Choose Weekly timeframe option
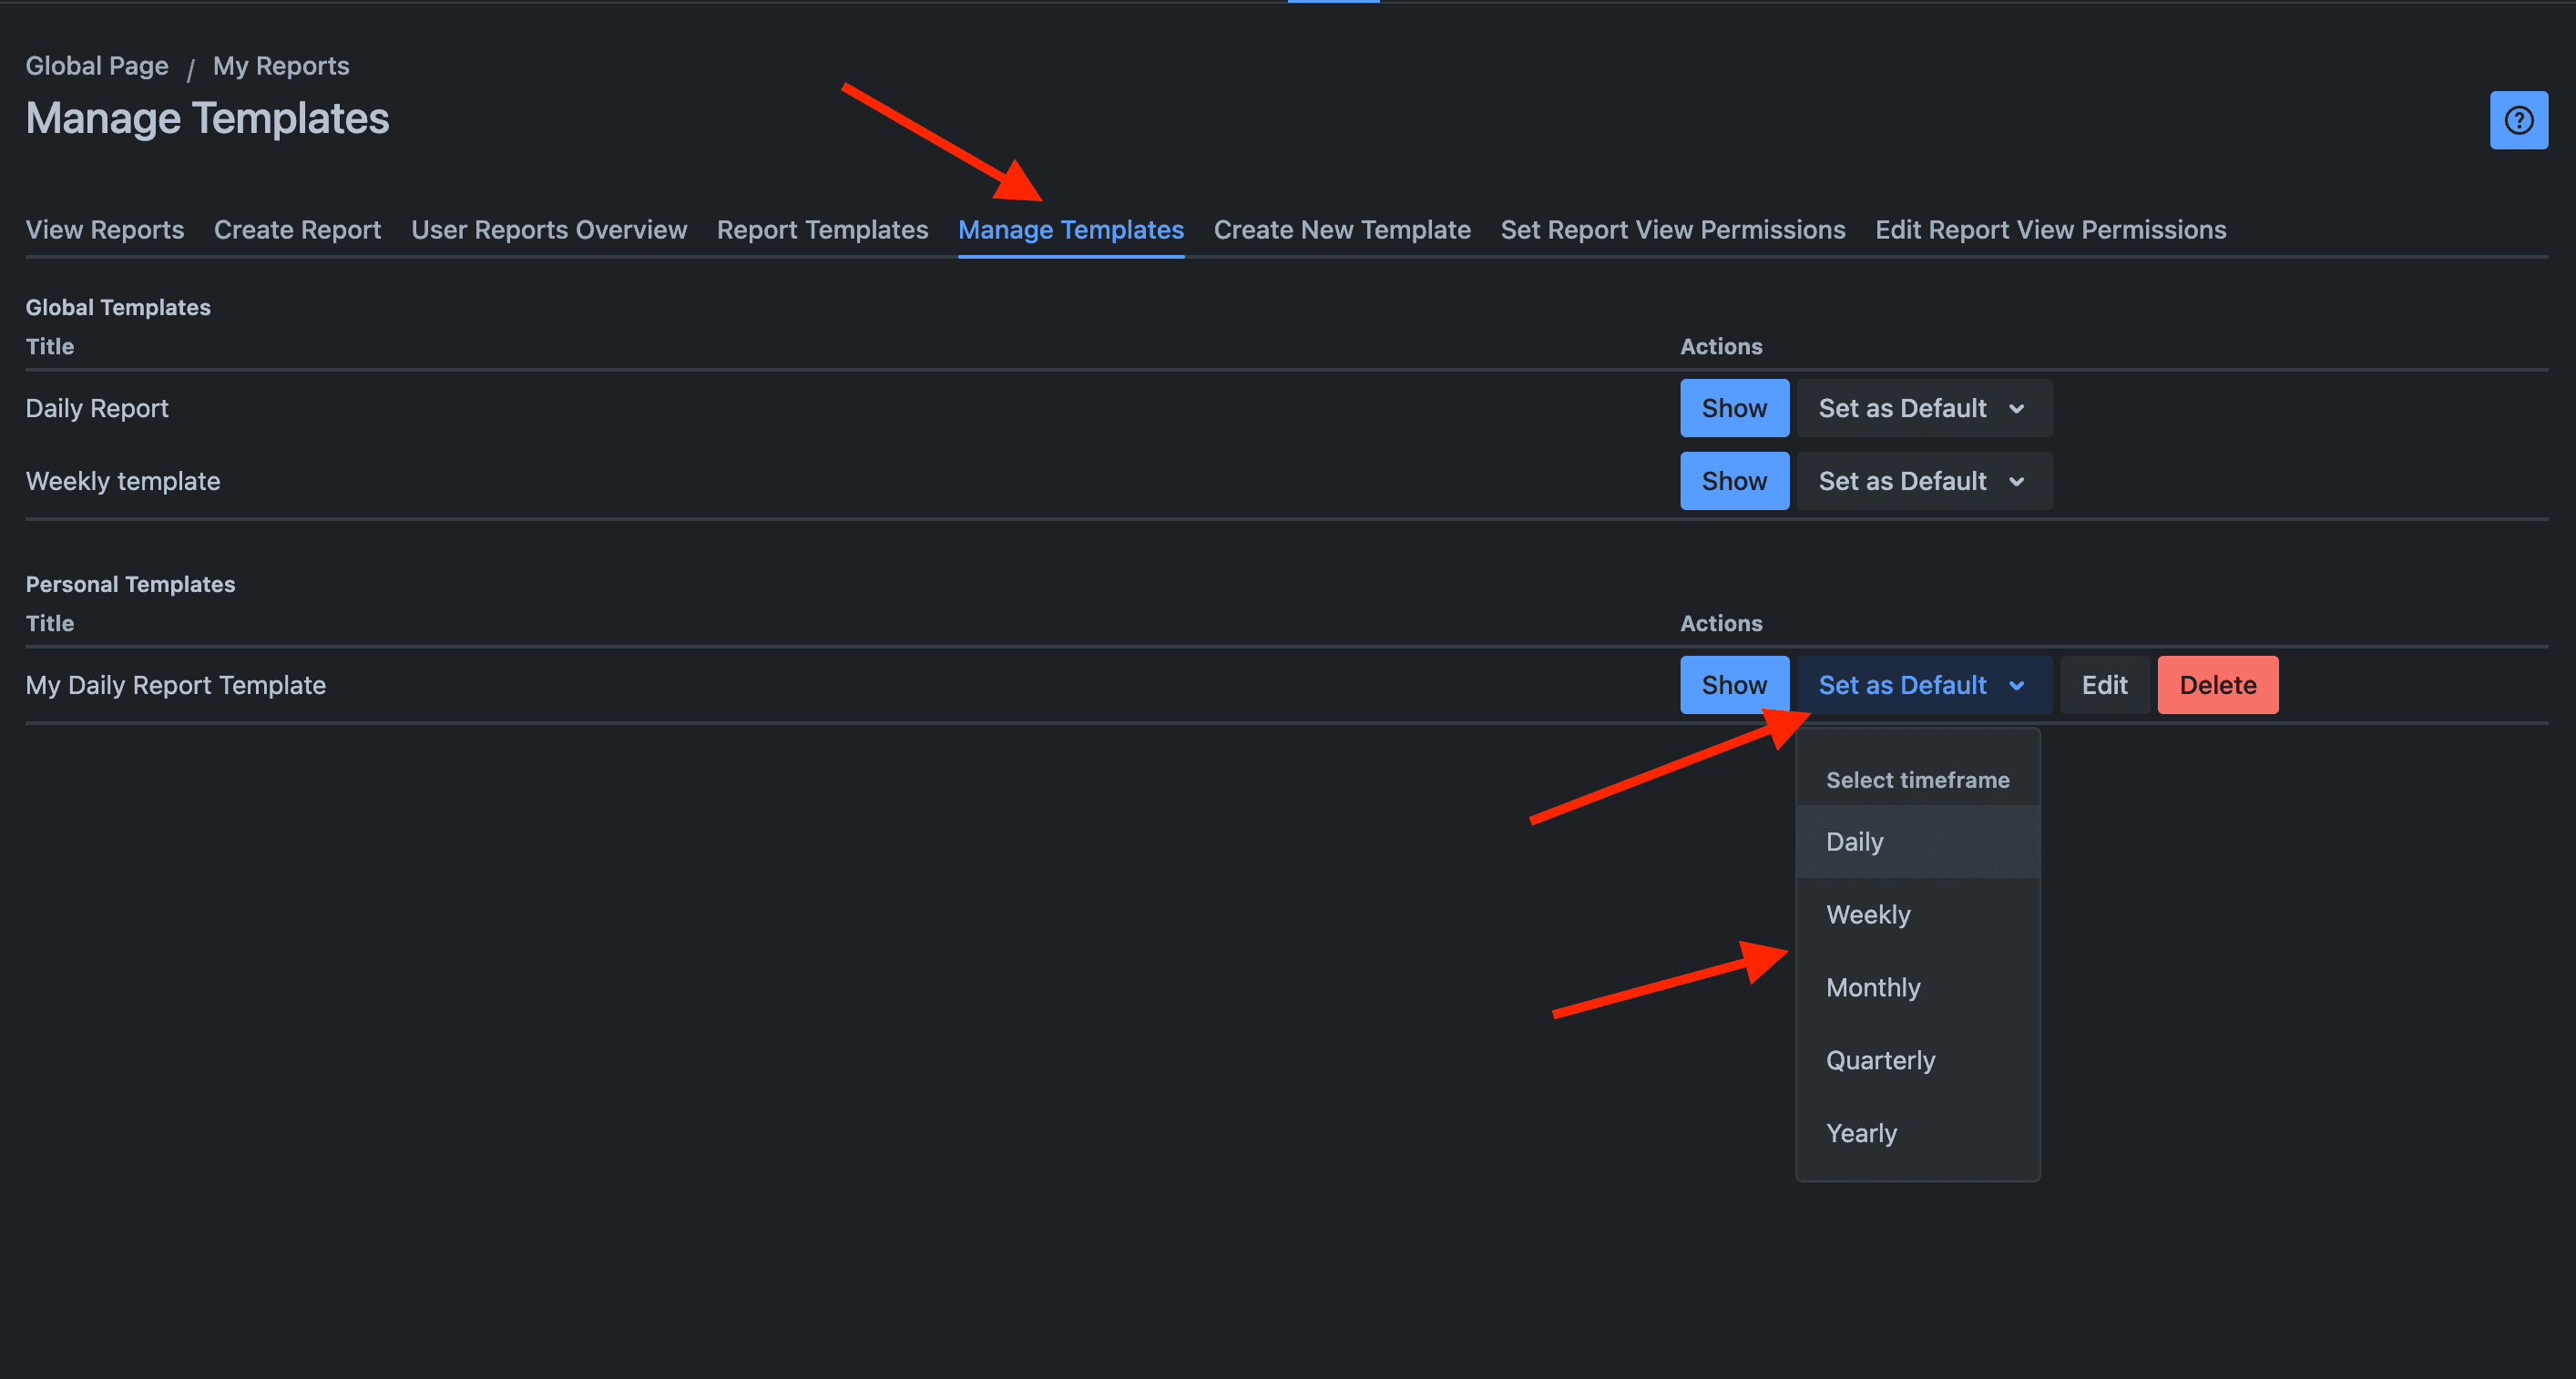This screenshot has height=1379, width=2576. (x=1918, y=915)
